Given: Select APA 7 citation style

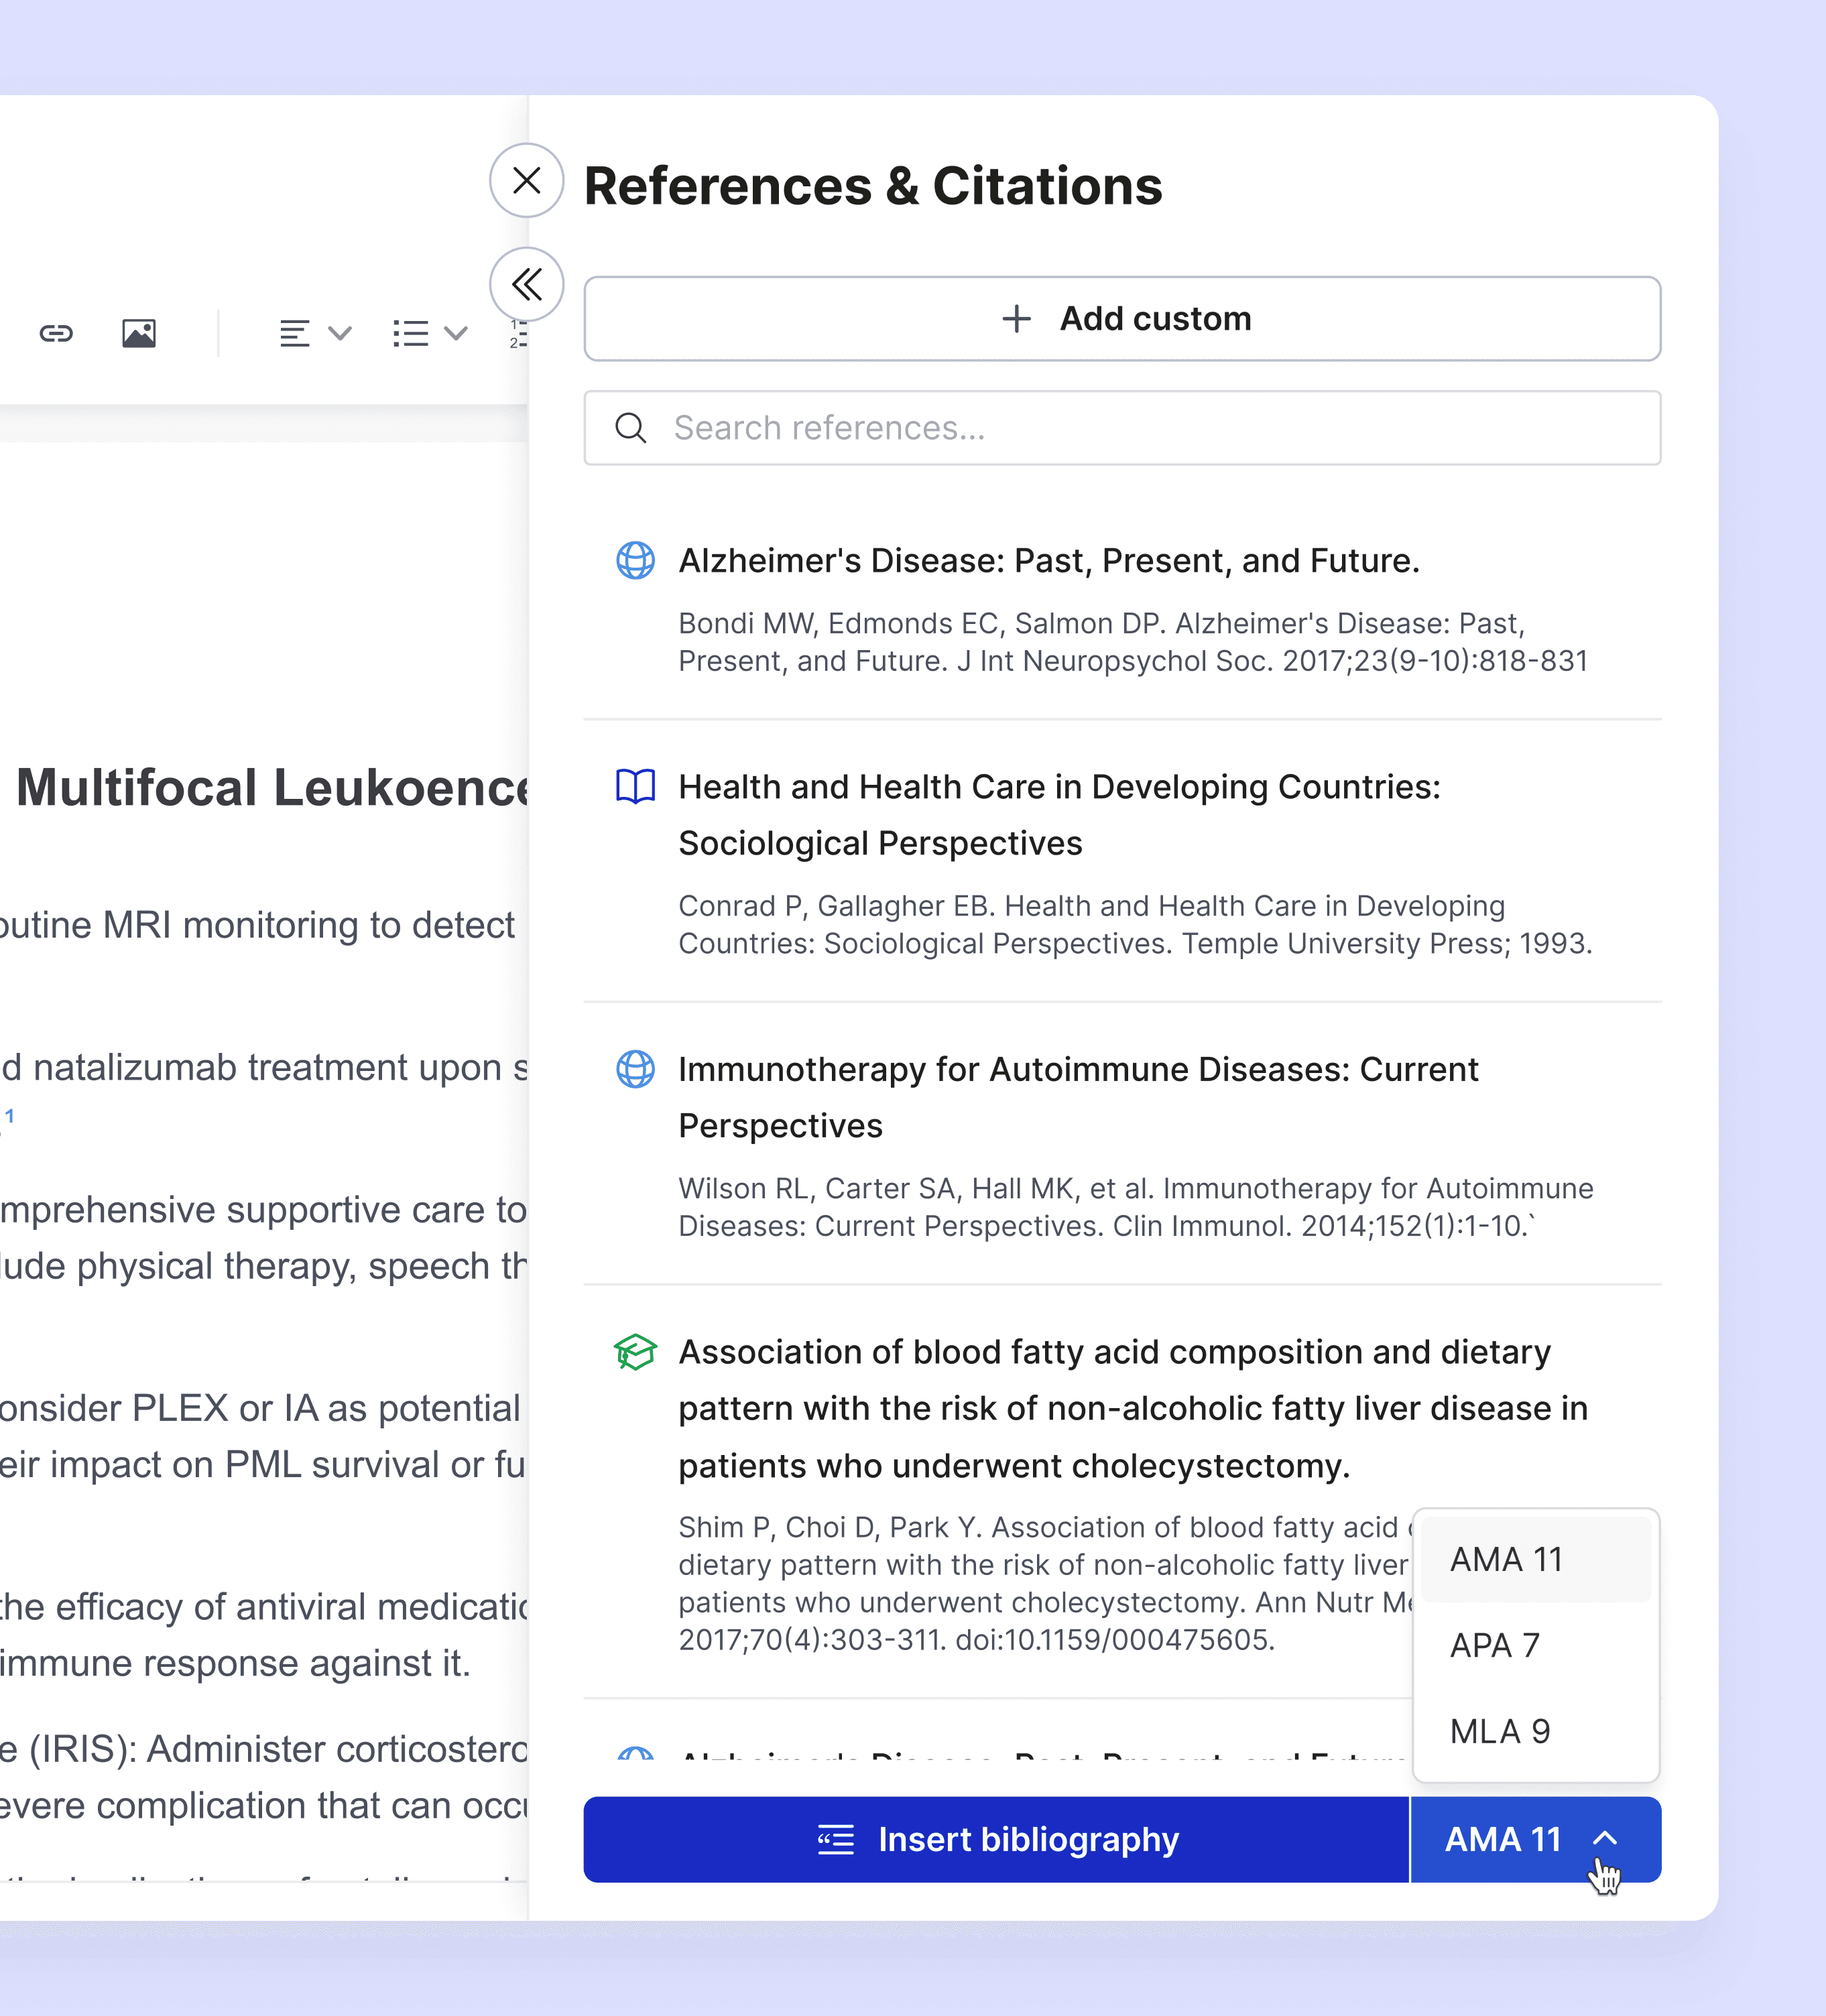Looking at the screenshot, I should (x=1535, y=1645).
